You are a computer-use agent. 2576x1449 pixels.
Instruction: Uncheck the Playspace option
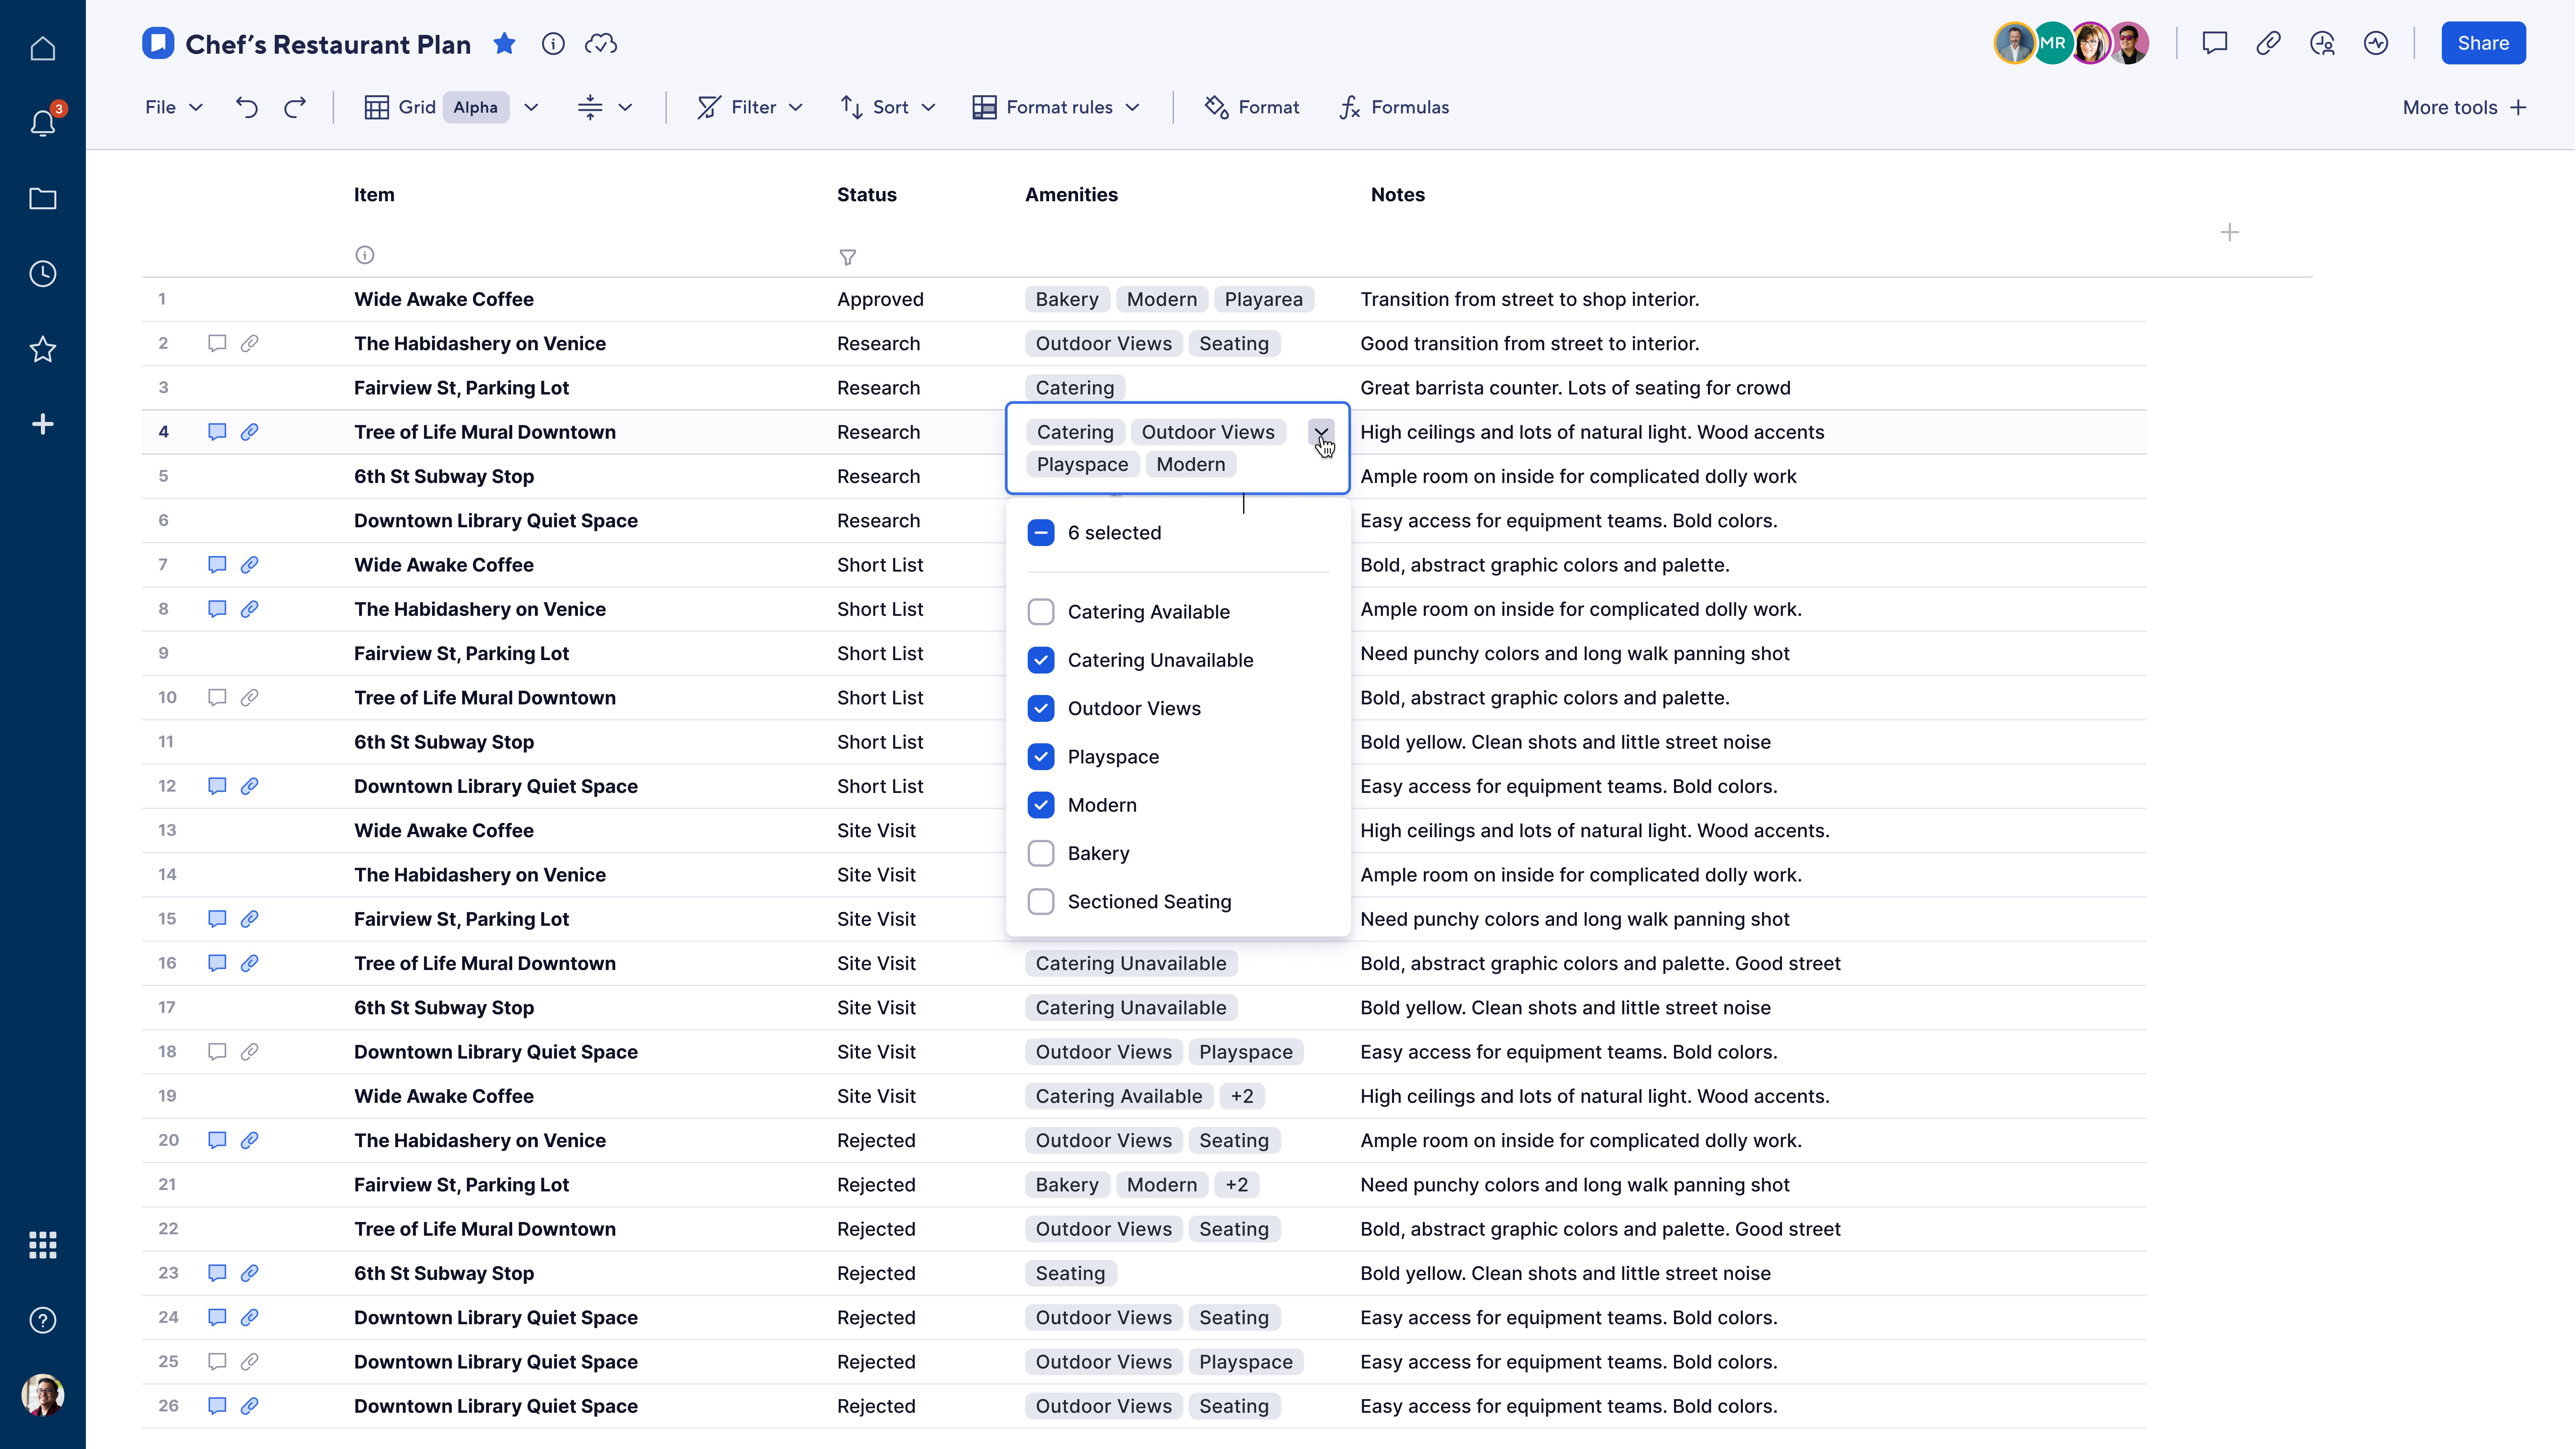pos(1041,757)
